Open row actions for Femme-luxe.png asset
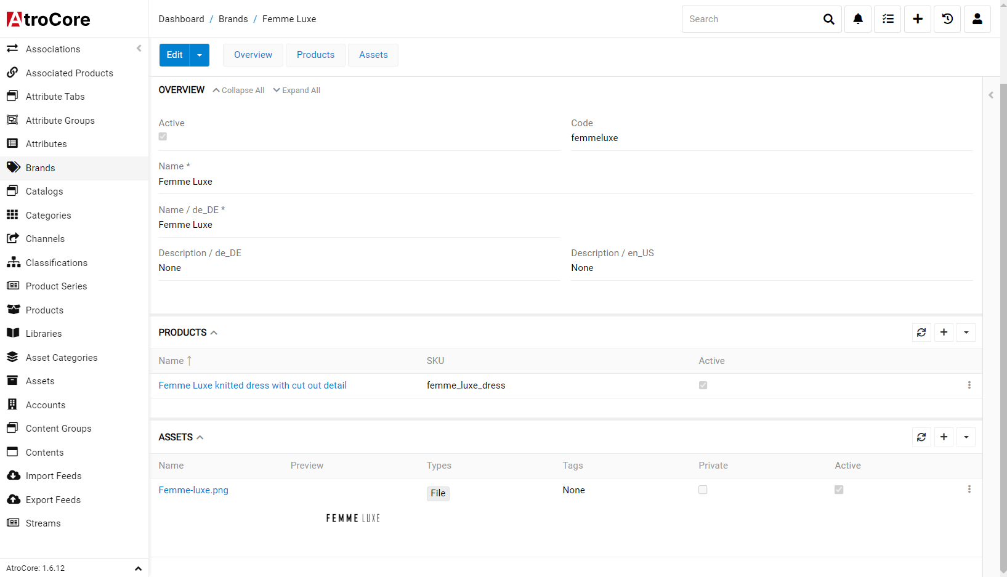This screenshot has height=577, width=1007. pos(969,490)
